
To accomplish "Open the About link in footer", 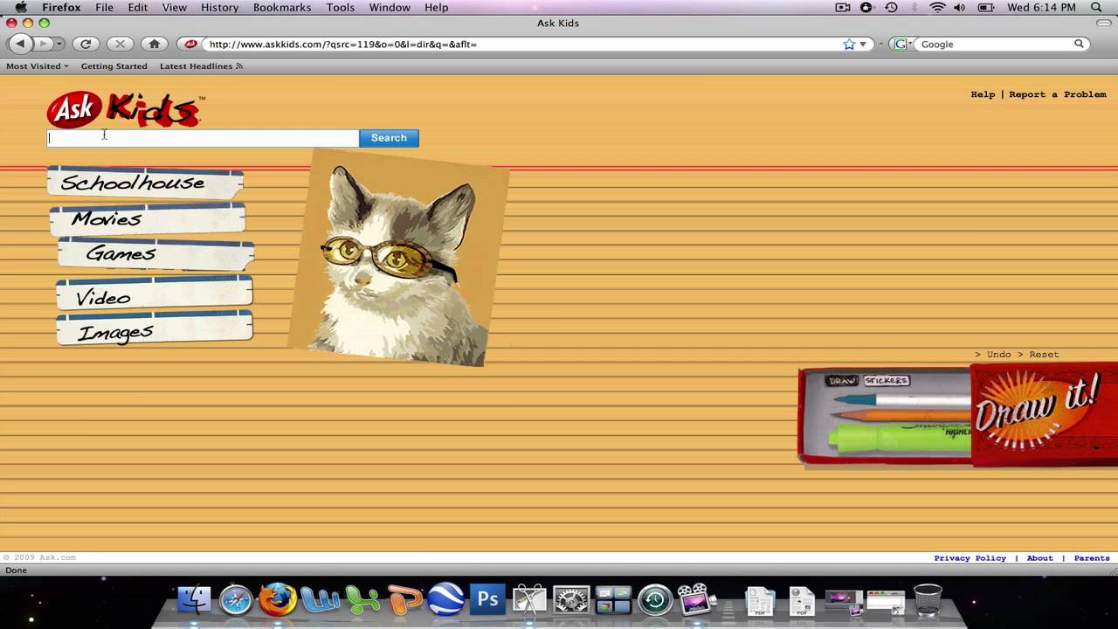I will 1039,558.
